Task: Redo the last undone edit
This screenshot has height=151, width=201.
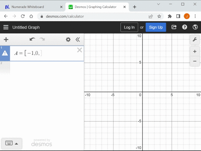Action: pos(42,39)
